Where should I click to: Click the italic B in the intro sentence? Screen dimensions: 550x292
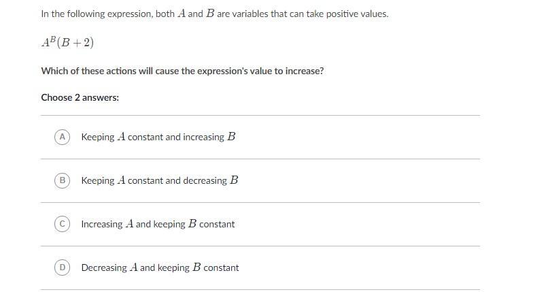pyautogui.click(x=210, y=14)
